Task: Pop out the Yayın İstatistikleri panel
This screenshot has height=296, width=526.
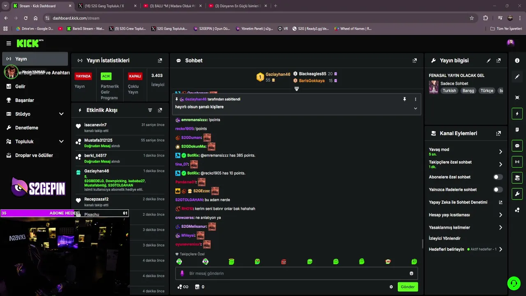Action: [160, 60]
